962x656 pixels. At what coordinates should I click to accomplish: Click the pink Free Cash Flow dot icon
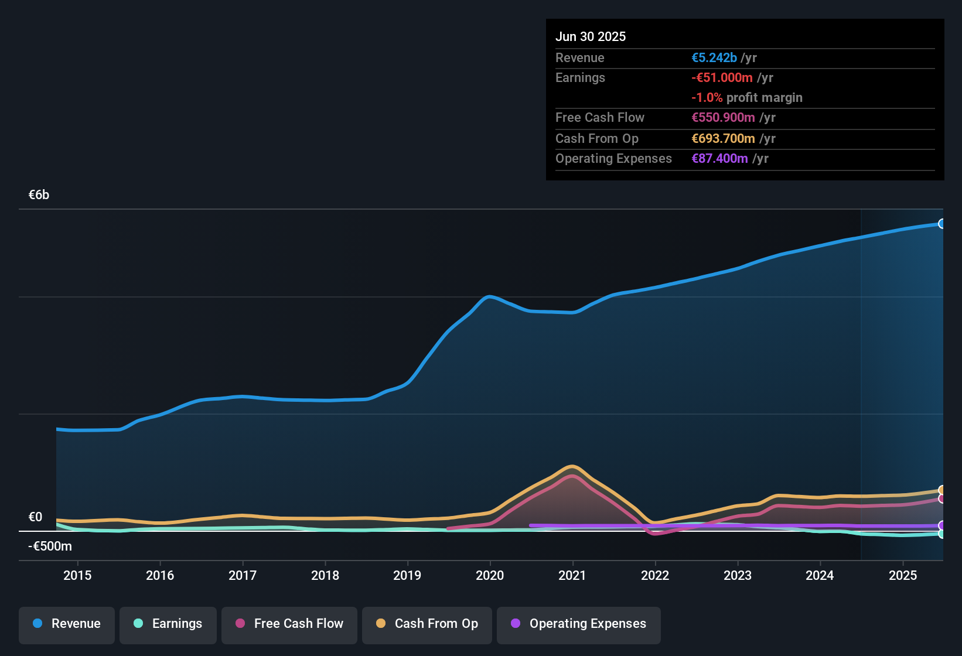(x=239, y=624)
